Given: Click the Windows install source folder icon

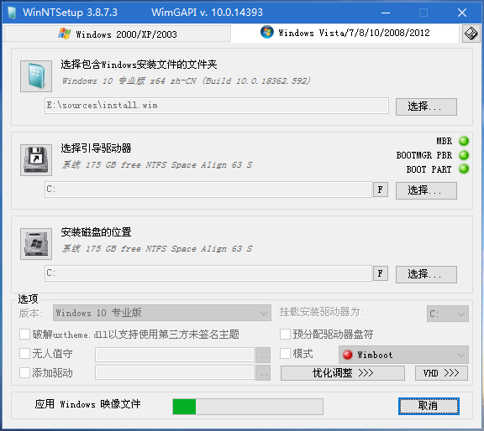Looking at the screenshot, I should (36, 76).
